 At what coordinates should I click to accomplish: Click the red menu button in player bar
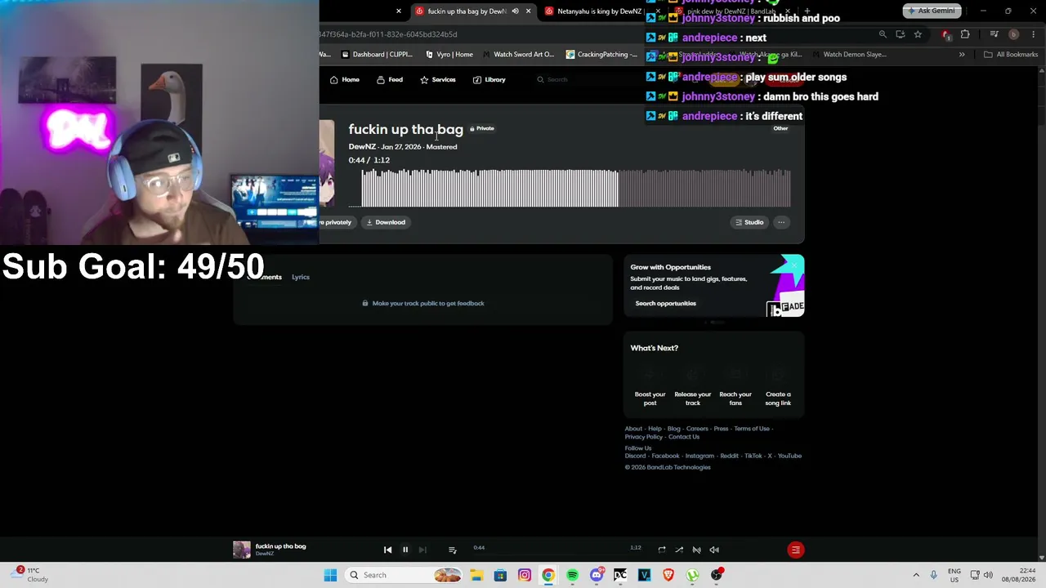795,550
